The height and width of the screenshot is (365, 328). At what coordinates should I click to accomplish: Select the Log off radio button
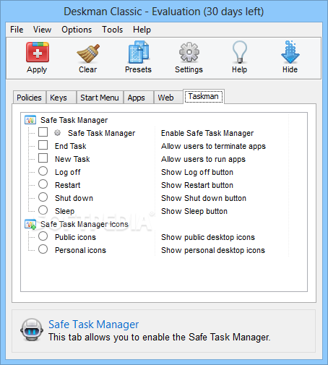click(43, 171)
